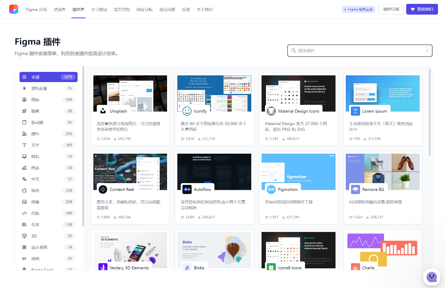Open the Unsplash plugin preview image
Viewport: 445px width, 288px height.
(x=130, y=93)
